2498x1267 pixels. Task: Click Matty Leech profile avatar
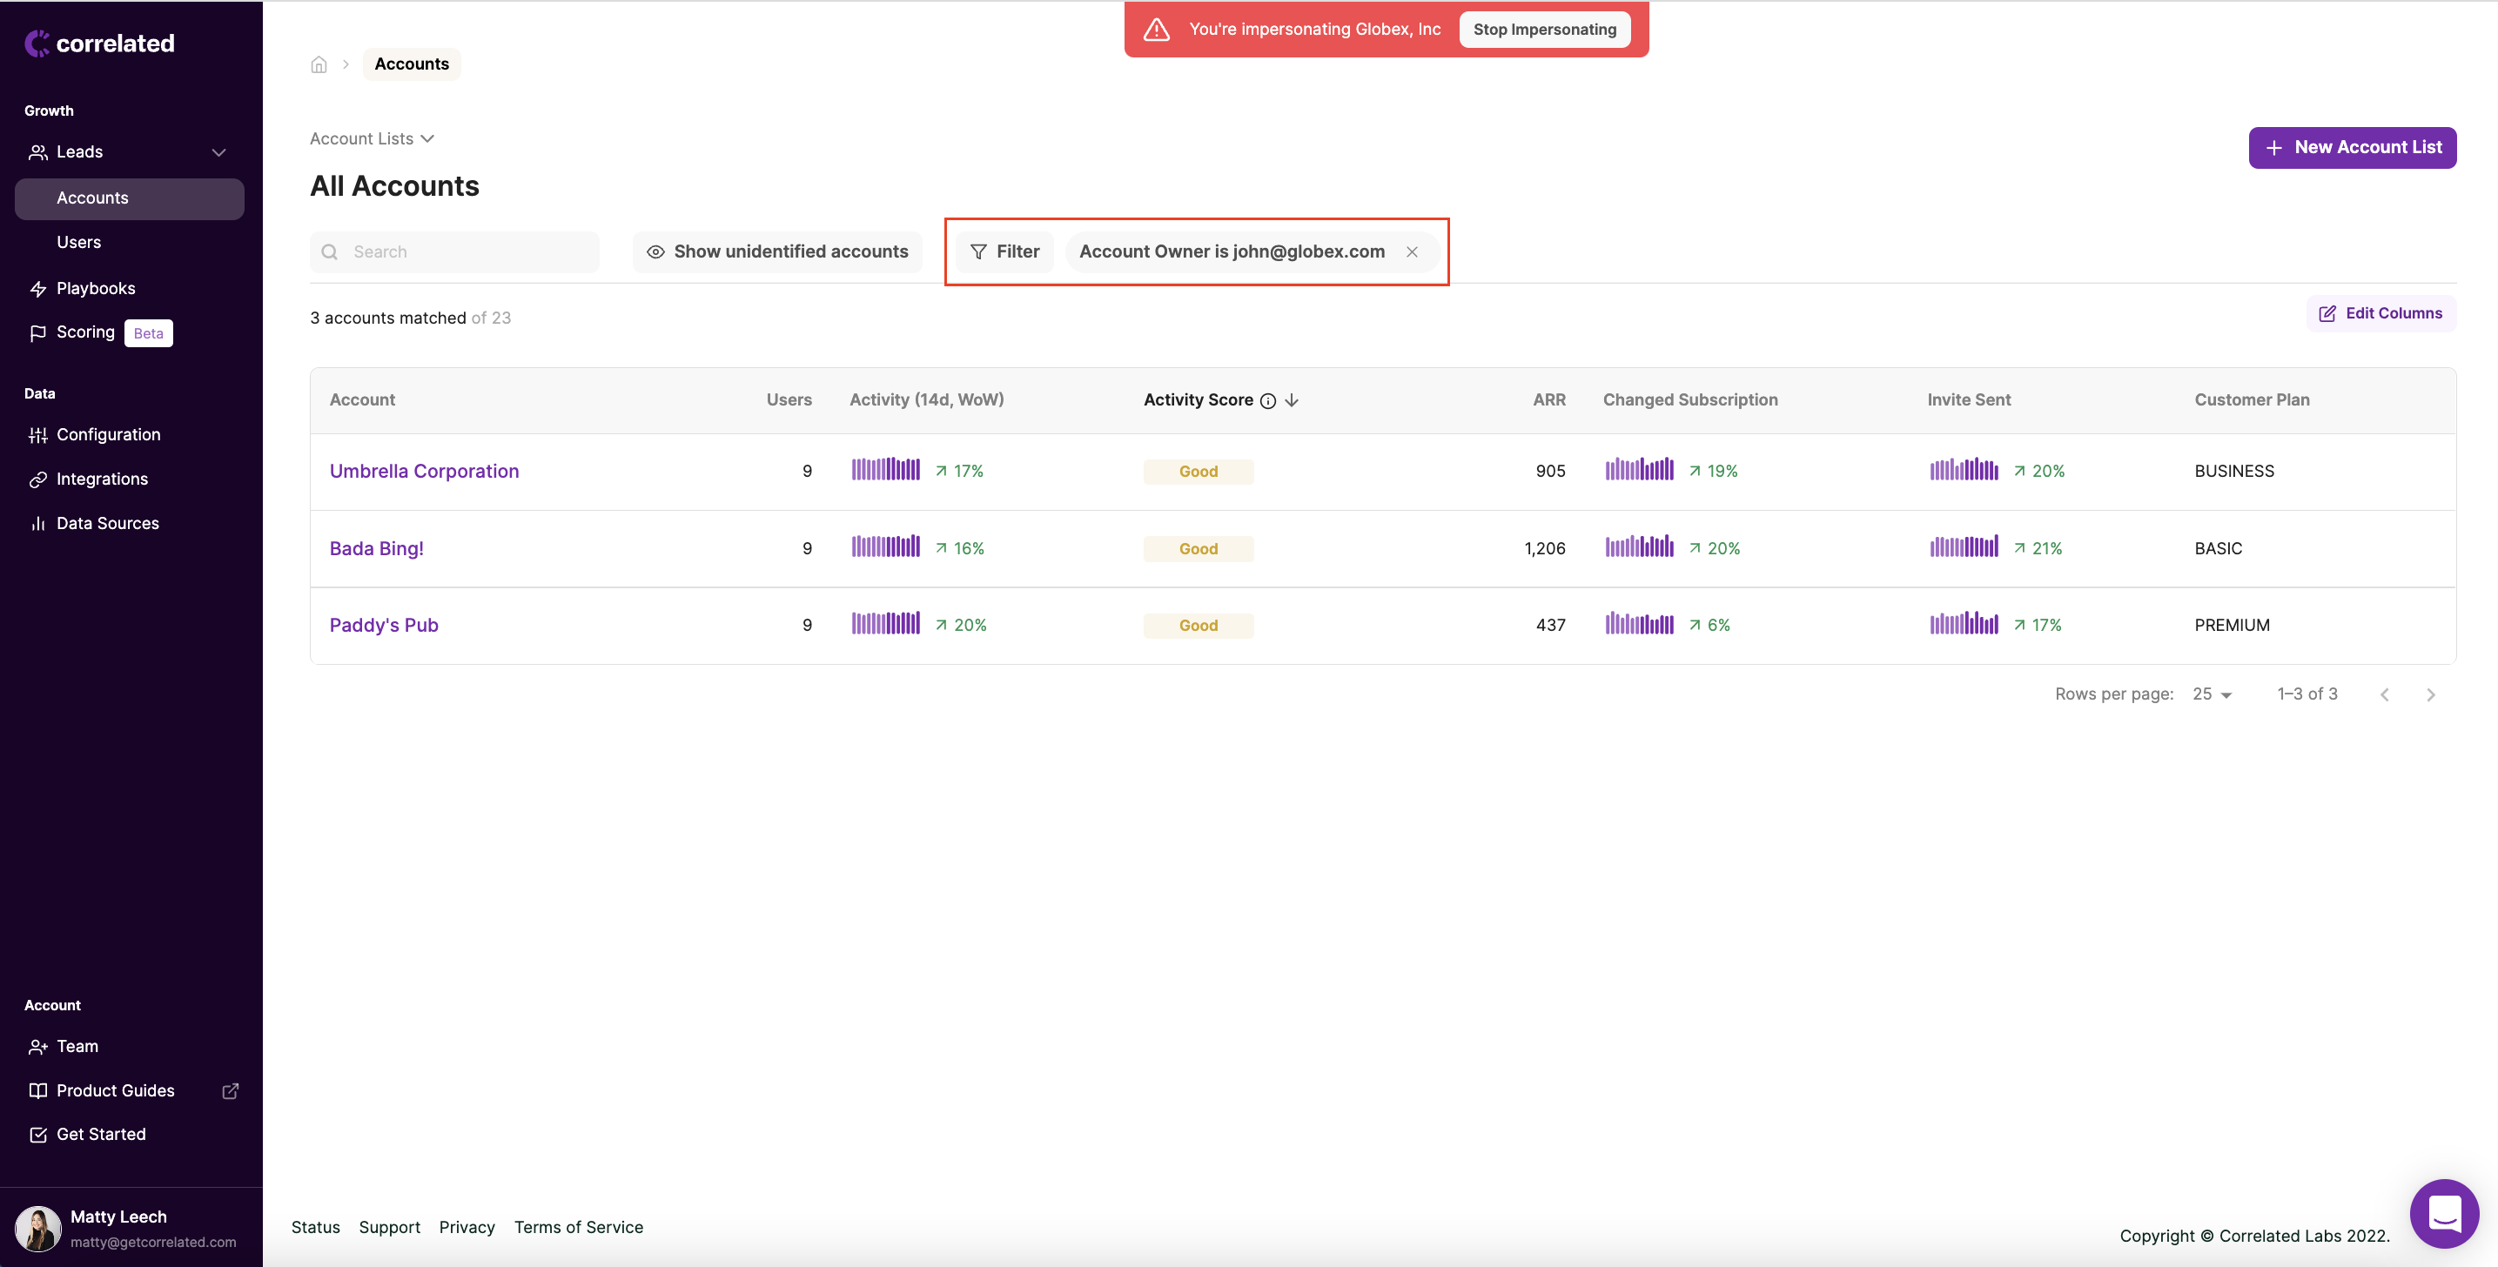39,1228
